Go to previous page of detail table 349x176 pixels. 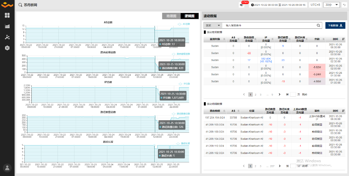244,166
